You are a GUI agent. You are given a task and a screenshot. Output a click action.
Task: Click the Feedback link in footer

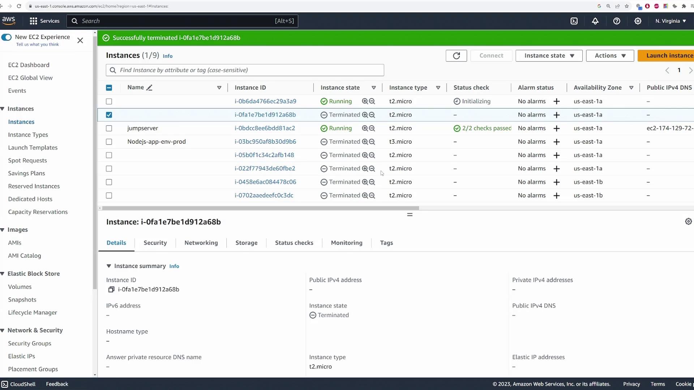click(57, 384)
